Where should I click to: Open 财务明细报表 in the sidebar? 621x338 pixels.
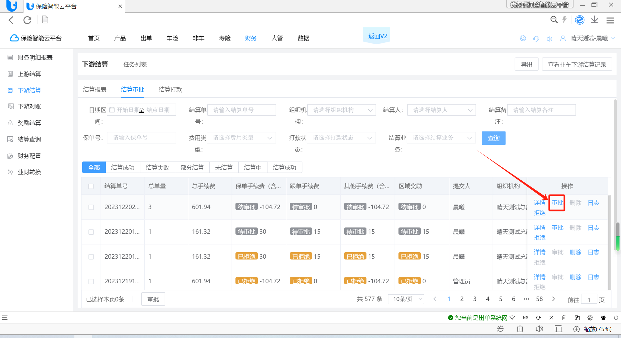35,58
